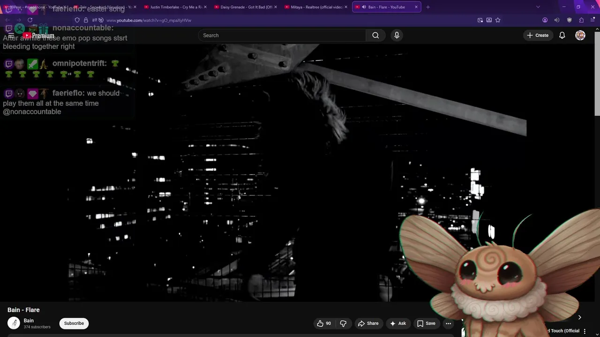Image resolution: width=600 pixels, height=337 pixels.
Task: Mute the Bain - Flare tab audio
Action: click(x=364, y=7)
